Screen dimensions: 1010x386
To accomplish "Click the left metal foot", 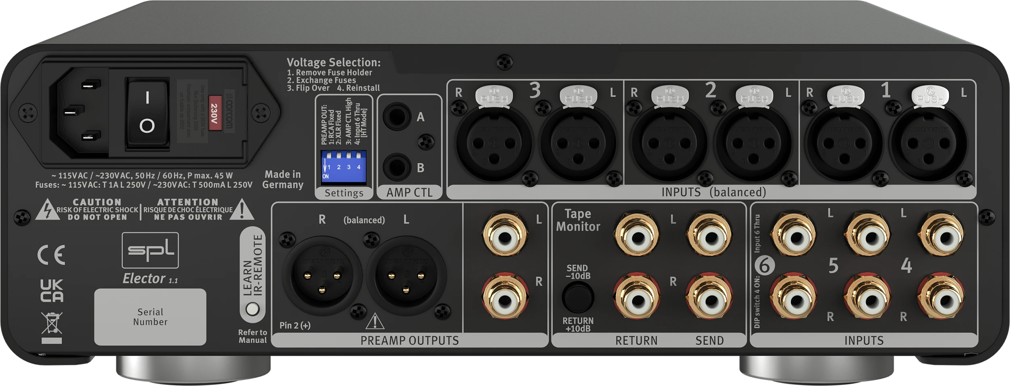I will pos(193,370).
